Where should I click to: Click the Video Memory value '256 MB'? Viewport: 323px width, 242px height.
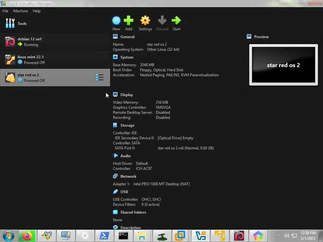tap(162, 102)
